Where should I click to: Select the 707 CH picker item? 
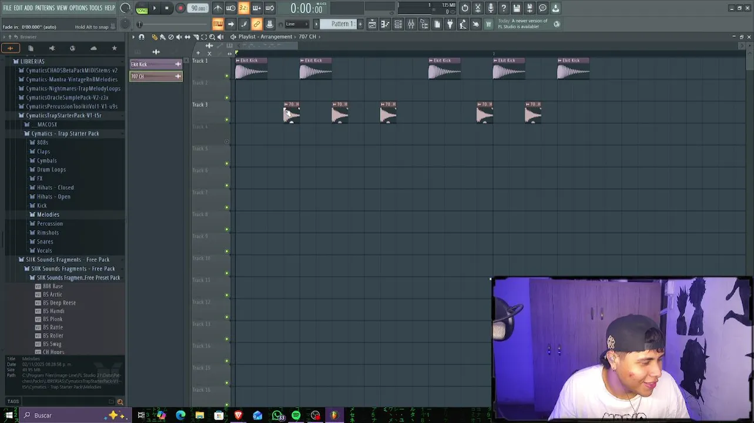pos(156,76)
